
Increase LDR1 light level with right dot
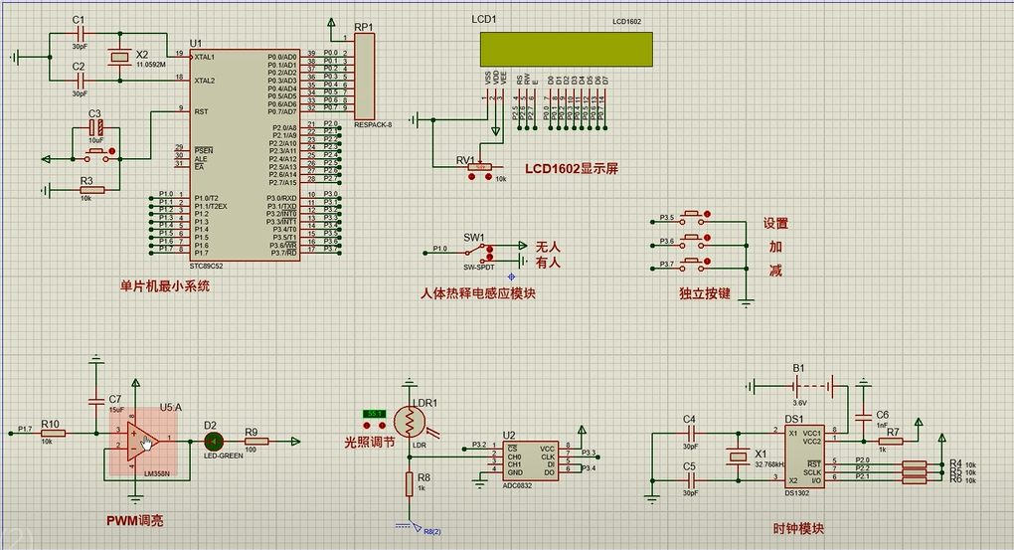pos(380,427)
